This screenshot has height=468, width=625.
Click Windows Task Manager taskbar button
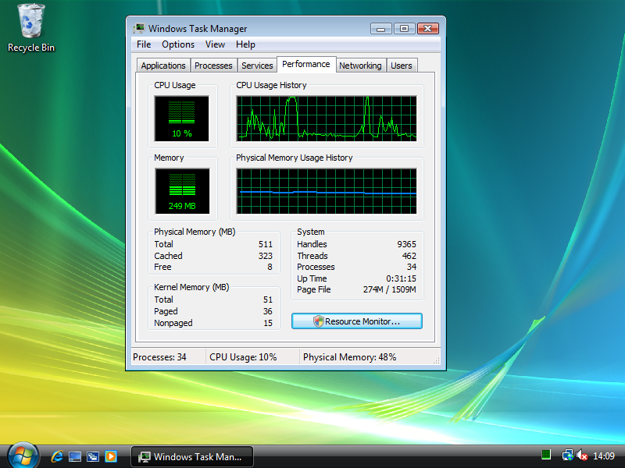point(191,456)
